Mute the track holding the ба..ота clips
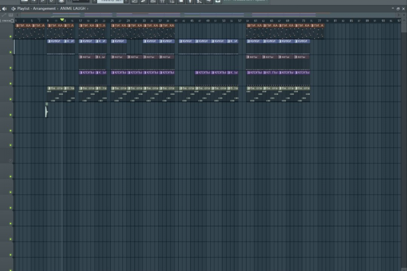 tap(11, 99)
